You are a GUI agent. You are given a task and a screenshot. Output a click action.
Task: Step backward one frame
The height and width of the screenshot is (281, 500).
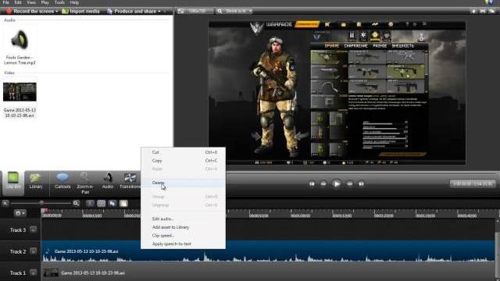tap(323, 184)
